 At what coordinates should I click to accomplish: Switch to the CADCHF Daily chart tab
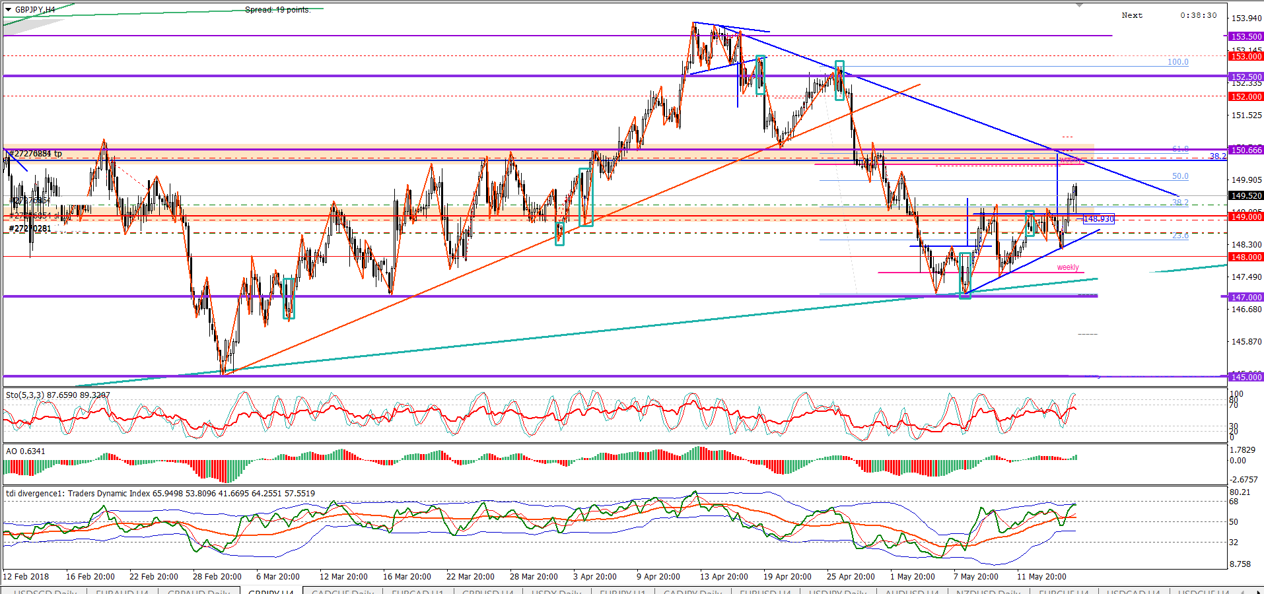click(342, 592)
